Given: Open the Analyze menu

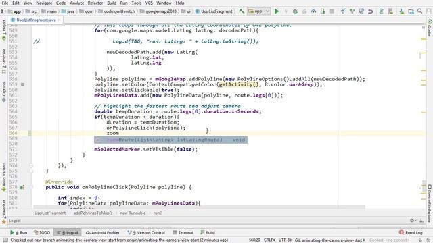Looking at the screenshot, I should pos(76,3).
